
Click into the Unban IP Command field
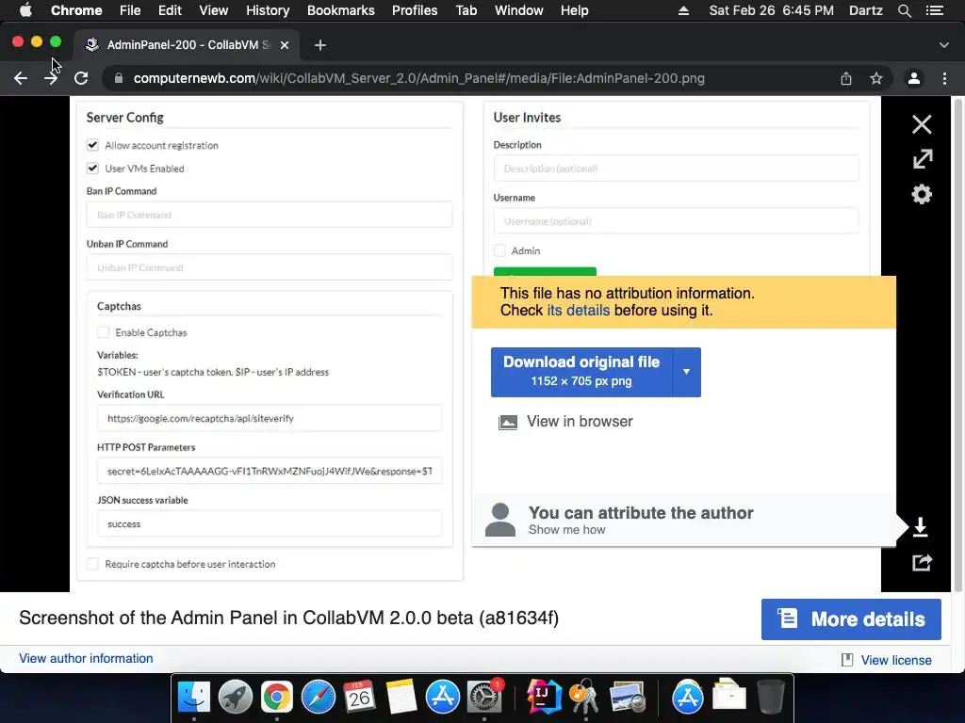(270, 267)
